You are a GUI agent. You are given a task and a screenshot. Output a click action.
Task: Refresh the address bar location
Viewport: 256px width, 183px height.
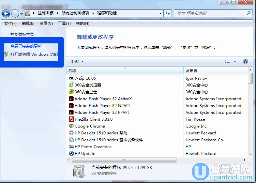(168, 13)
